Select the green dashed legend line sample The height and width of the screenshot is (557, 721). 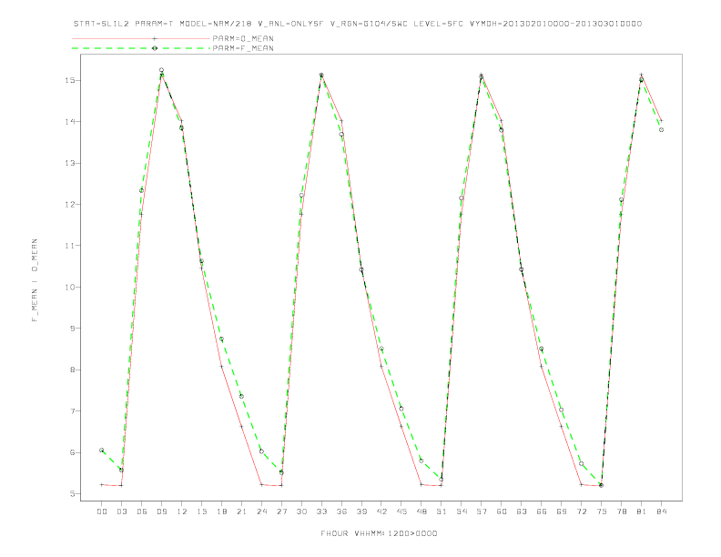141,48
